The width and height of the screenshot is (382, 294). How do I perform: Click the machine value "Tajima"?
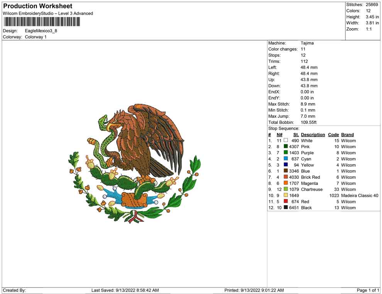point(307,43)
